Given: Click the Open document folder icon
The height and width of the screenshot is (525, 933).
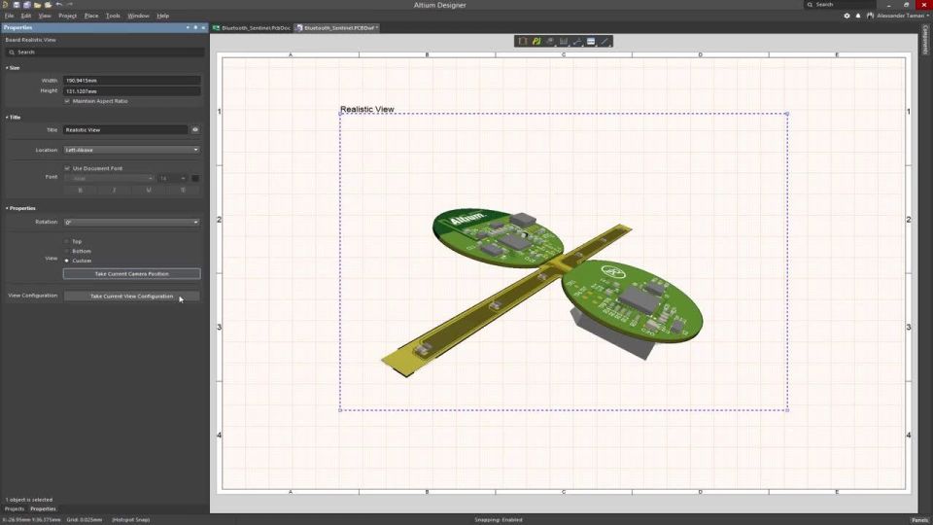Looking at the screenshot, I should click(x=38, y=5).
